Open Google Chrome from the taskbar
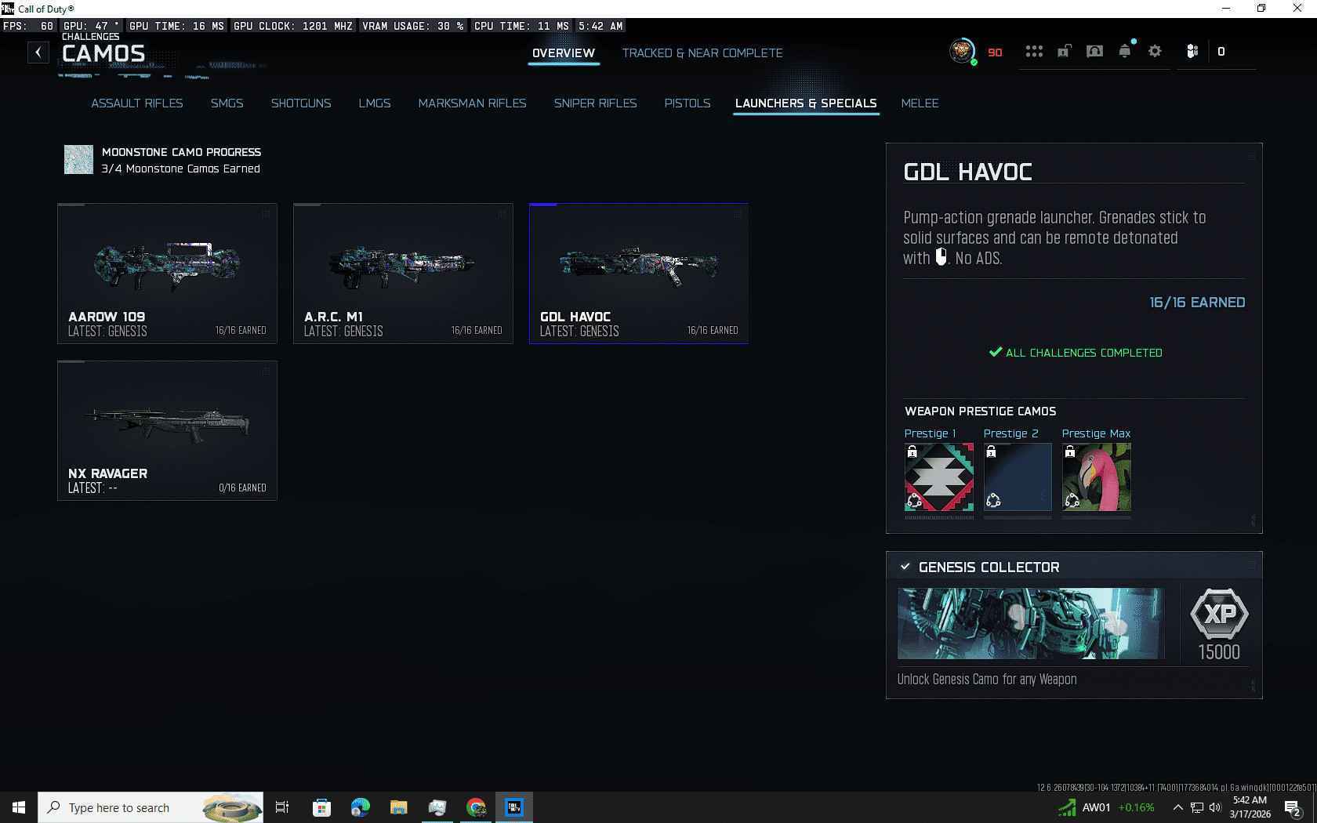This screenshot has width=1317, height=823. [x=476, y=807]
